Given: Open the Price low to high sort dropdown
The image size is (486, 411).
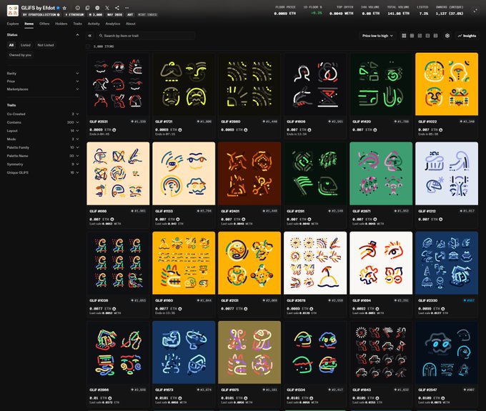Looking at the screenshot, I should pos(377,36).
